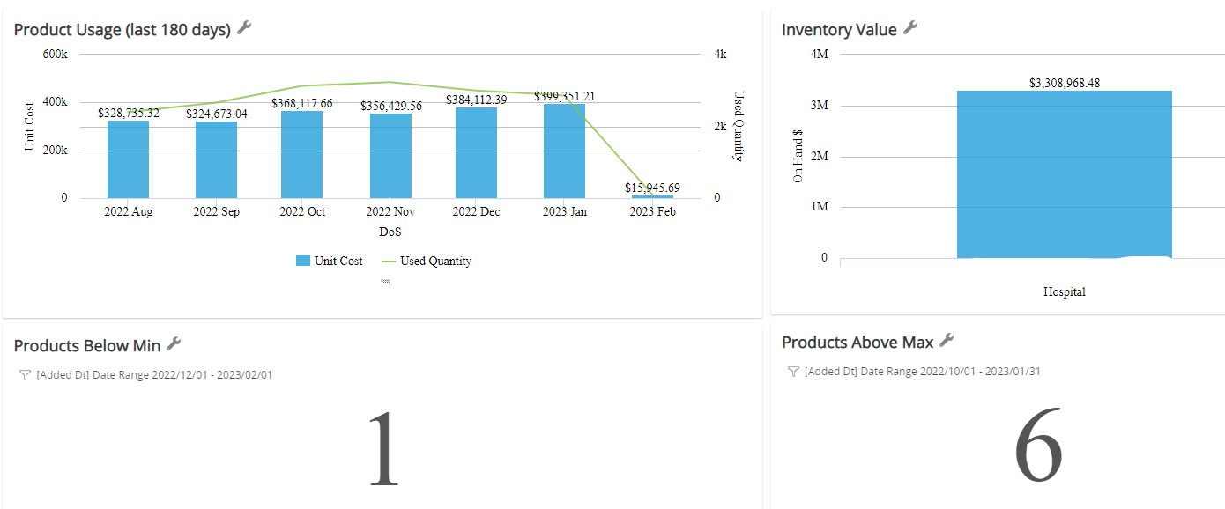Open Inventory Value wrench settings
Viewport: 1225px width, 509px height.
click(910, 28)
